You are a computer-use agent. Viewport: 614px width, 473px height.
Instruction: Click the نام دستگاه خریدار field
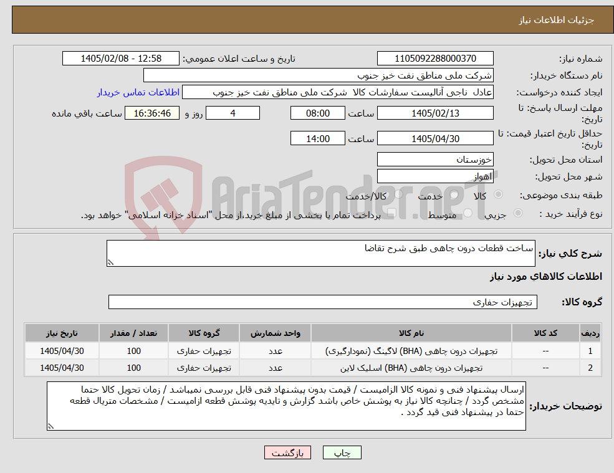point(318,75)
